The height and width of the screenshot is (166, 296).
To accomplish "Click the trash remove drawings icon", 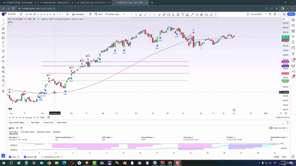I will click(3, 91).
